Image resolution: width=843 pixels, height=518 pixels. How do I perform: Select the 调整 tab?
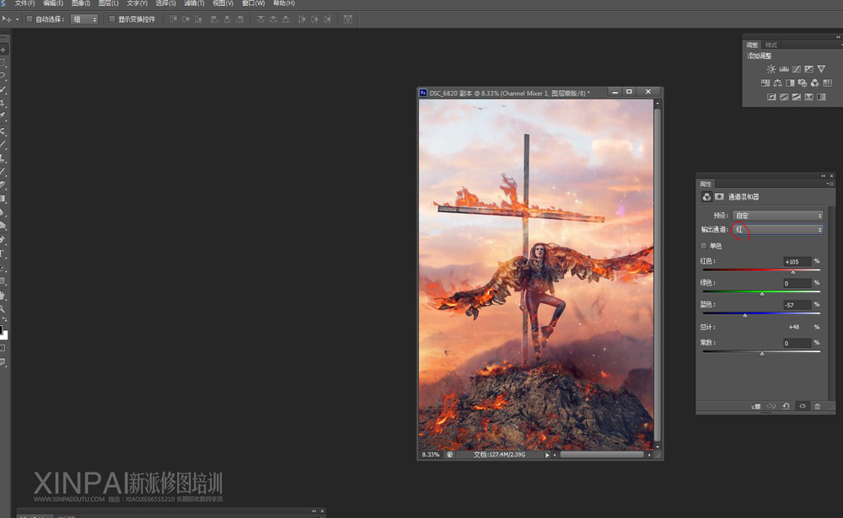pos(752,45)
